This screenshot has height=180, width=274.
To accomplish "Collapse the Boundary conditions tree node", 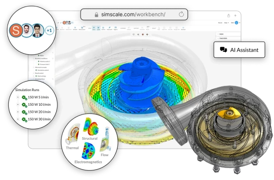I will [x=34, y=58].
